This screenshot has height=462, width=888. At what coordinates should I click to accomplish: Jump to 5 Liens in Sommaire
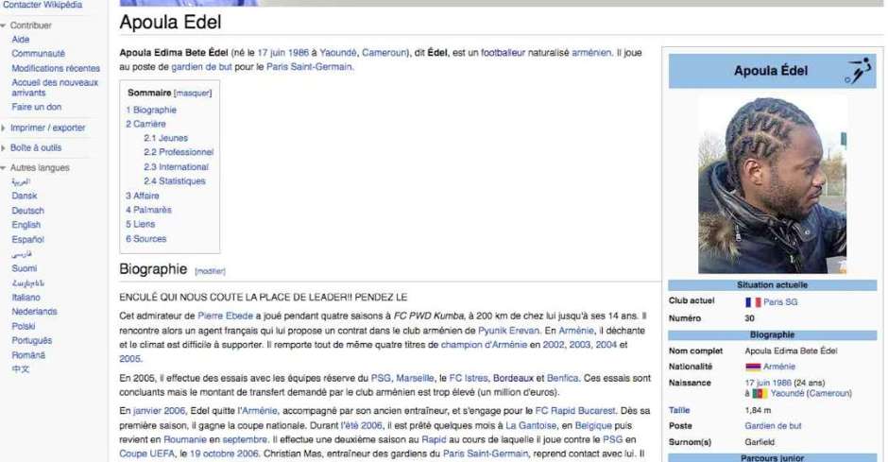click(140, 224)
